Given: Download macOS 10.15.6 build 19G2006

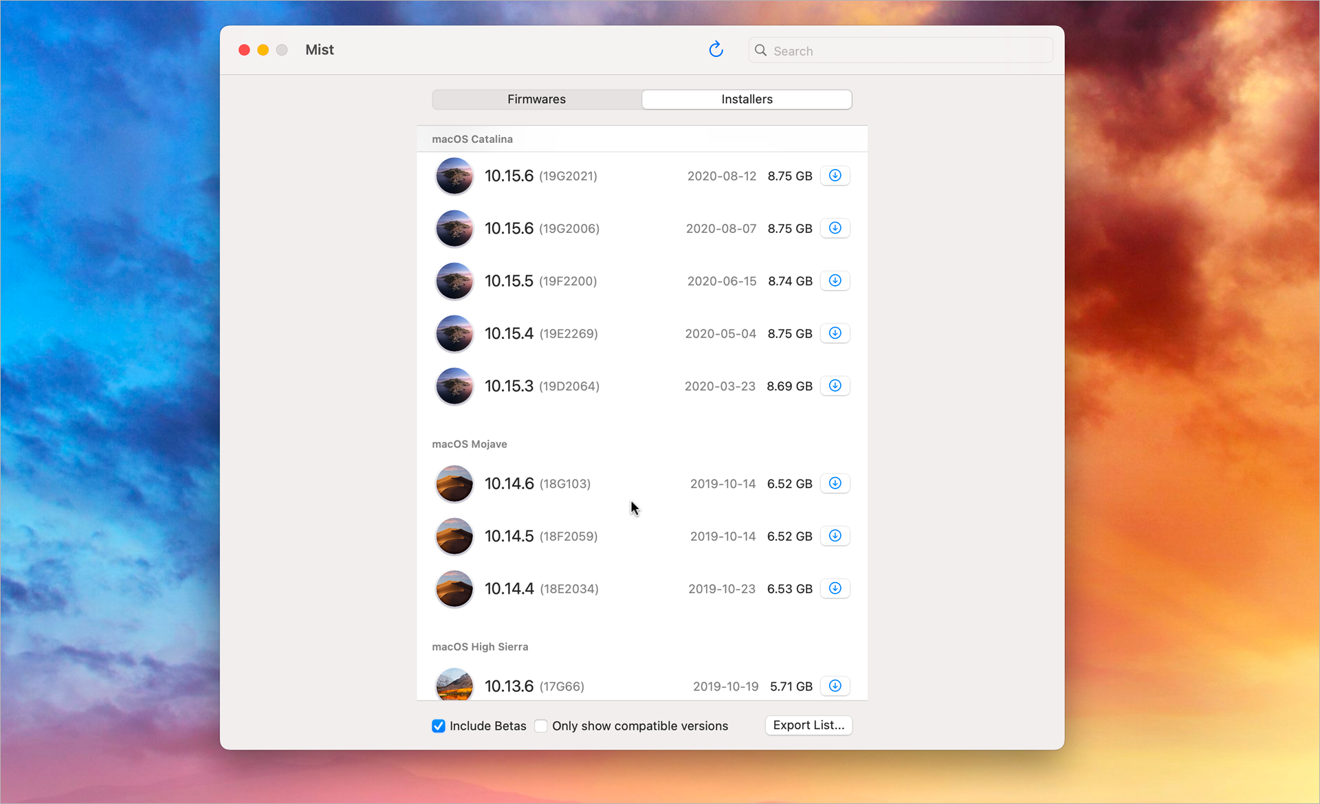Looking at the screenshot, I should tap(835, 227).
